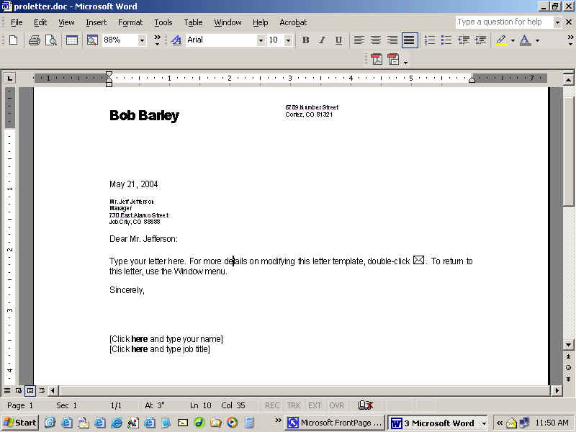Open the Zoom percentage dropdown
The image size is (576, 432).
coord(141,40)
